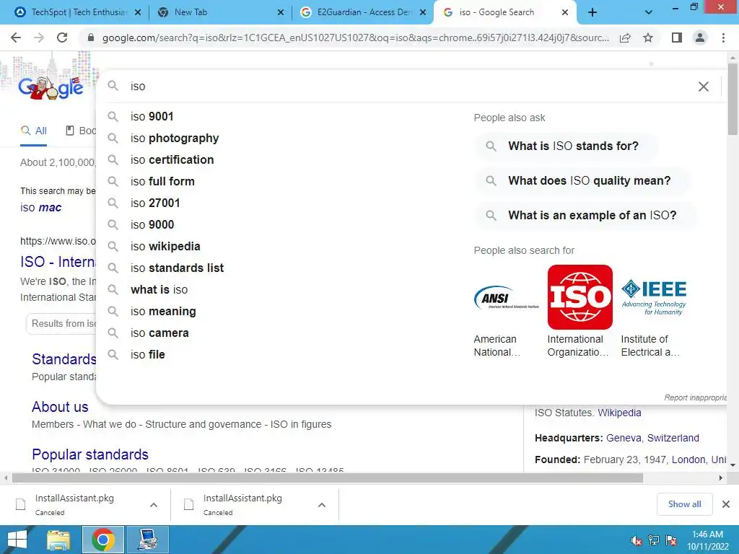Open Wikipedia link beside ISO Statutes

click(x=619, y=413)
